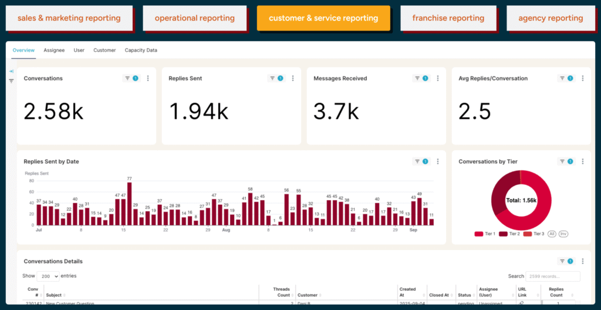Open kebab menu on Replies Sent card
The image size is (601, 310).
click(293, 78)
